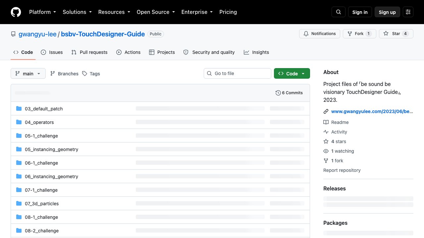Open the 07_3d_particles folder
The image size is (424, 238).
click(x=42, y=204)
